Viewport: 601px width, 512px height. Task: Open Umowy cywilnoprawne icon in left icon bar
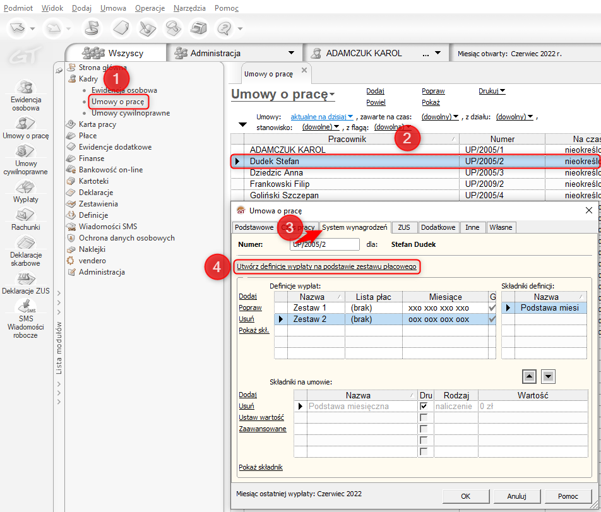[x=26, y=160]
